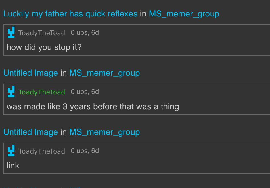Open ToadyTheToad profile above "how did you stop it?"
The width and height of the screenshot is (270, 188).
[42, 33]
